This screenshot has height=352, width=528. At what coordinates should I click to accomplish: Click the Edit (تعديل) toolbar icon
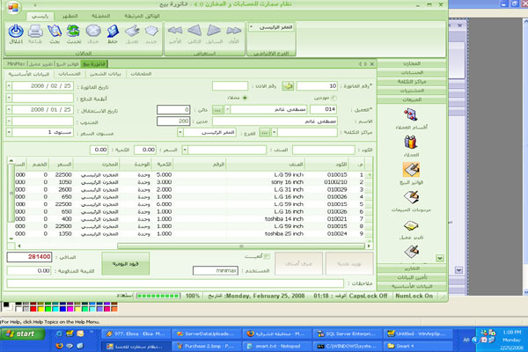132,32
